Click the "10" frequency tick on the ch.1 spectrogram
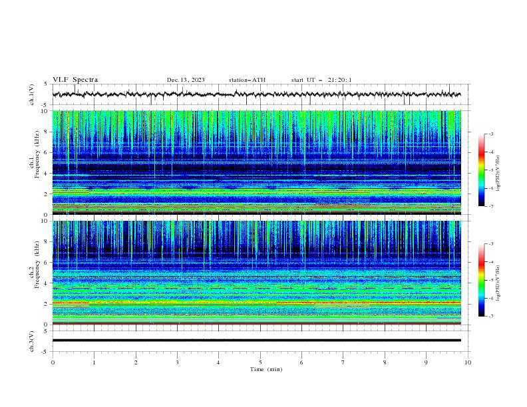Image resolution: width=527 pixels, height=407 pixels. tap(46, 111)
